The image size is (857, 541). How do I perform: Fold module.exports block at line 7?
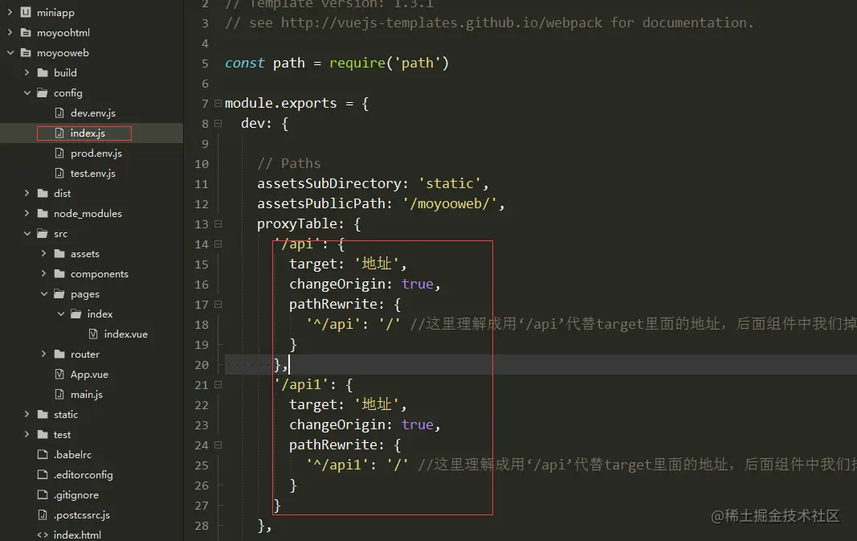click(218, 103)
